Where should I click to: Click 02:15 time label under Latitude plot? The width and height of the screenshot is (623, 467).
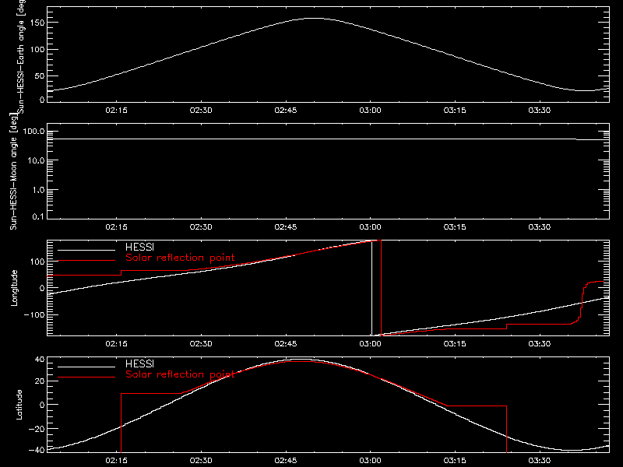[x=116, y=461]
